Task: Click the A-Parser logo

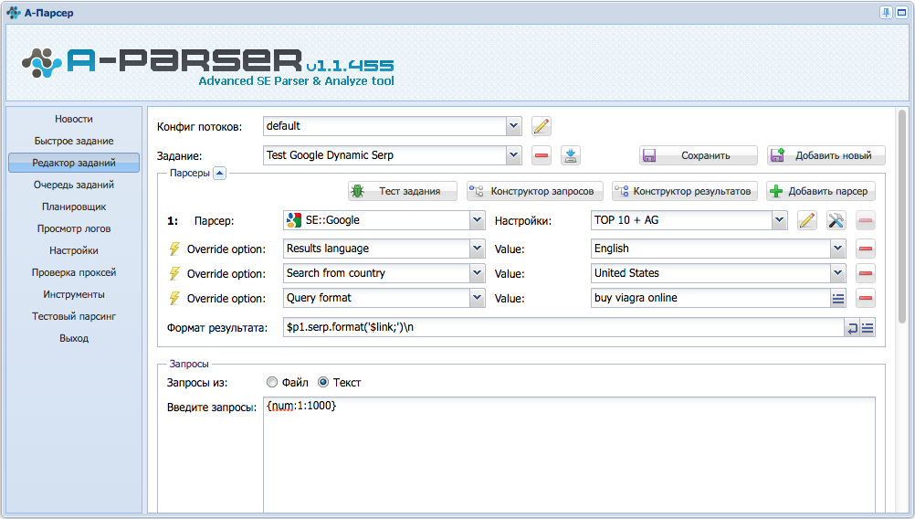Action: (x=207, y=67)
